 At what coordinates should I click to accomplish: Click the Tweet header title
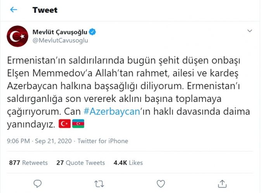(x=45, y=10)
